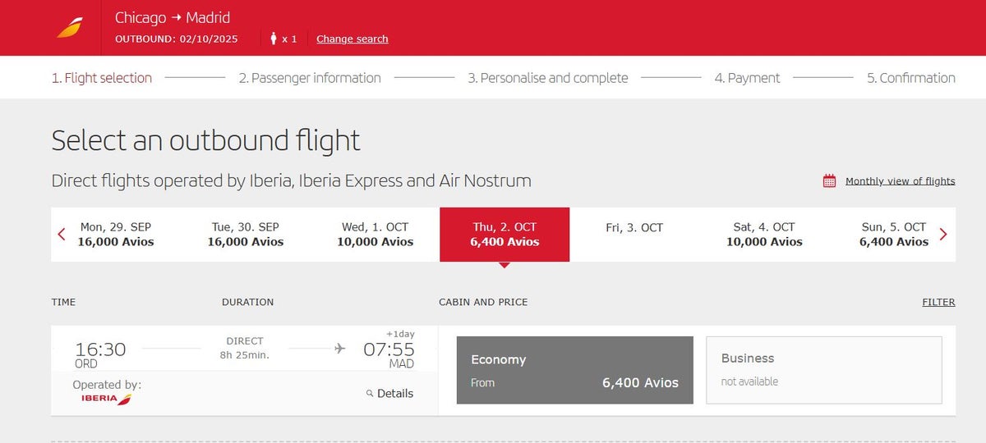The height and width of the screenshot is (443, 986).
Task: Click the passenger count icon
Action: pyautogui.click(x=274, y=39)
